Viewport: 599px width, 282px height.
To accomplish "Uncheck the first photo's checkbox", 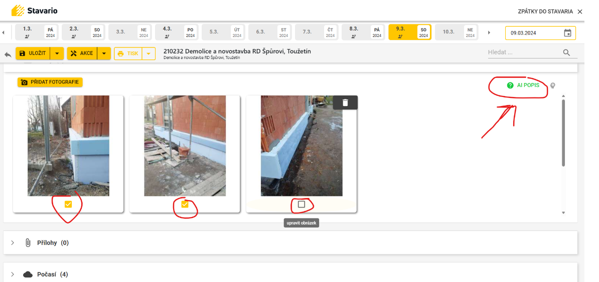I will pos(68,204).
